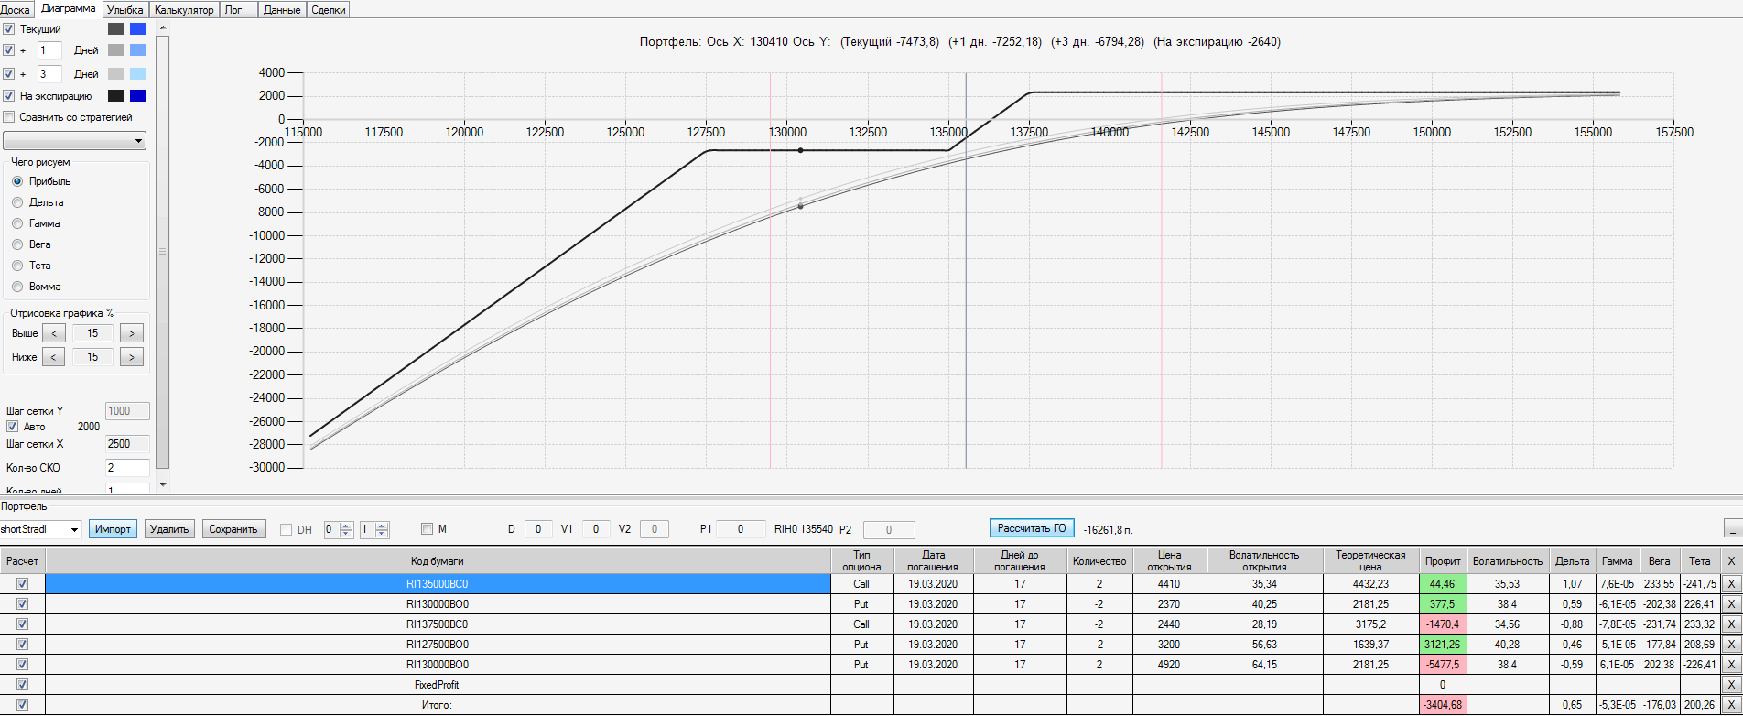The height and width of the screenshot is (716, 1743).
Task: Remove the FixedProfit row with X button
Action: (x=1731, y=685)
